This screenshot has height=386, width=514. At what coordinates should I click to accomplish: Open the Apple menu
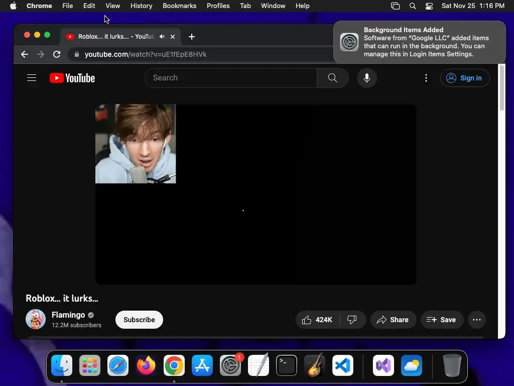pyautogui.click(x=13, y=6)
